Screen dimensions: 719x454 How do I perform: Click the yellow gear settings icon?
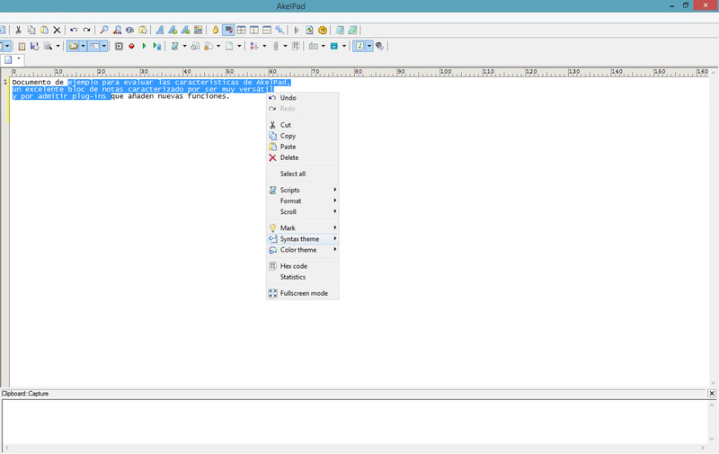pyautogui.click(x=323, y=31)
